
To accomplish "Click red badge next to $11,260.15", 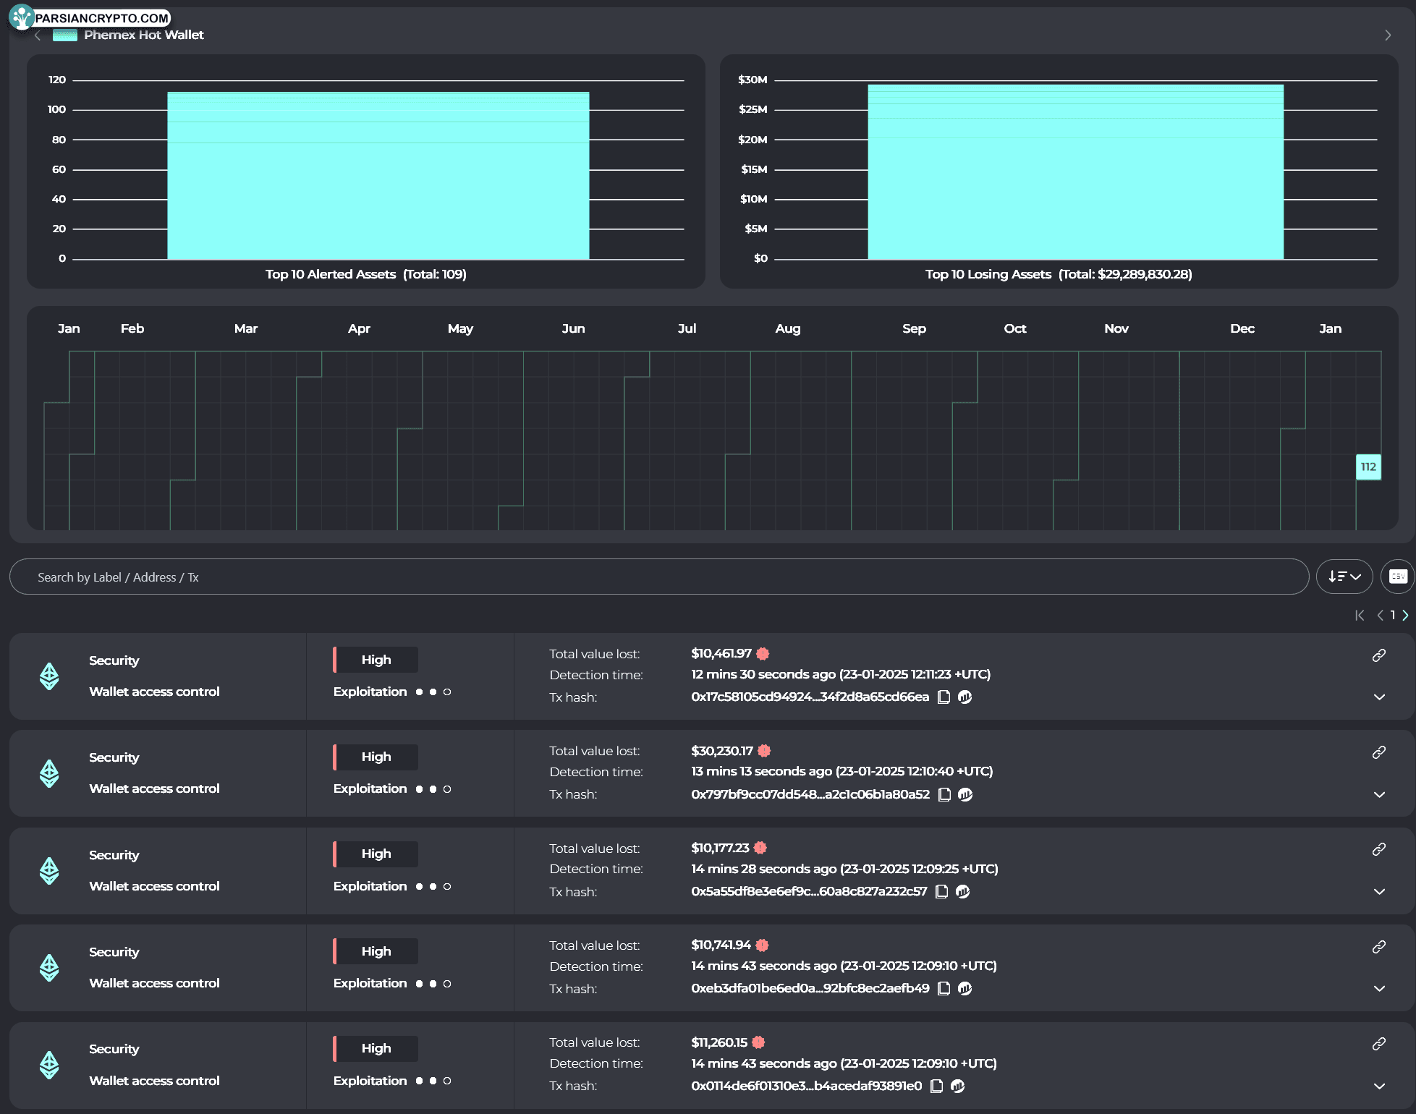I will [758, 1042].
